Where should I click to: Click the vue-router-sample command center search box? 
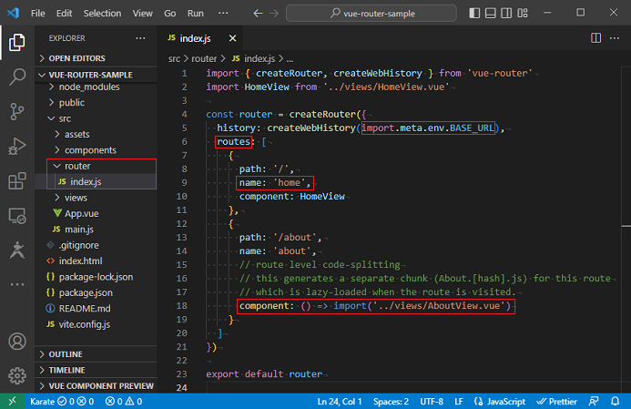[x=371, y=14]
